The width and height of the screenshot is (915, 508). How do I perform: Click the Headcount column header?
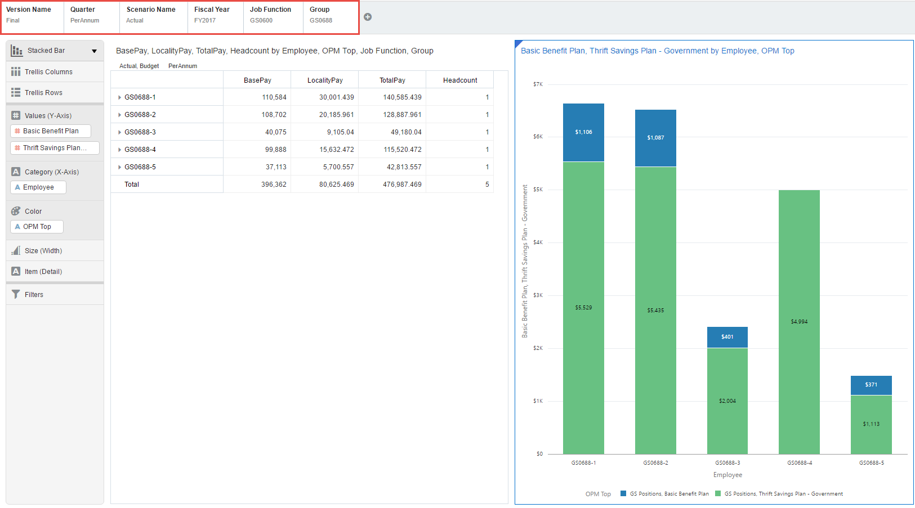[459, 80]
